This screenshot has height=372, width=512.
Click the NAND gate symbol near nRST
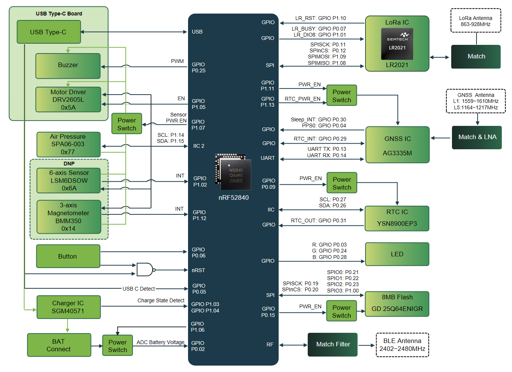click(x=146, y=269)
